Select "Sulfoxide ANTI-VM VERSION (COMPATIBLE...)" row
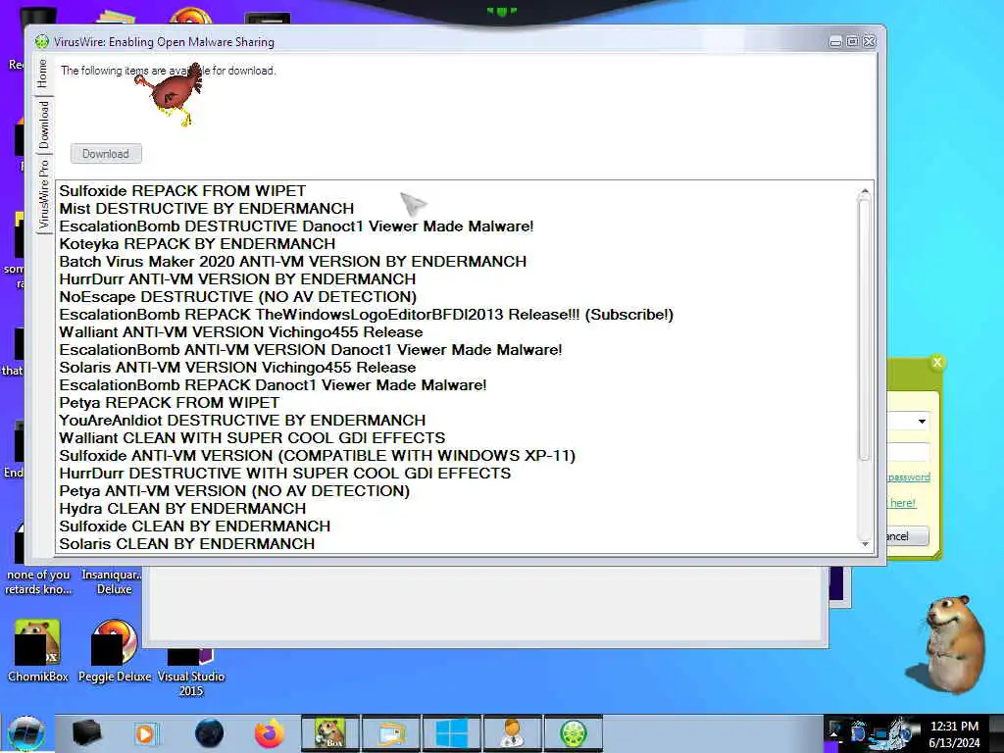1004x753 pixels. tap(457, 455)
